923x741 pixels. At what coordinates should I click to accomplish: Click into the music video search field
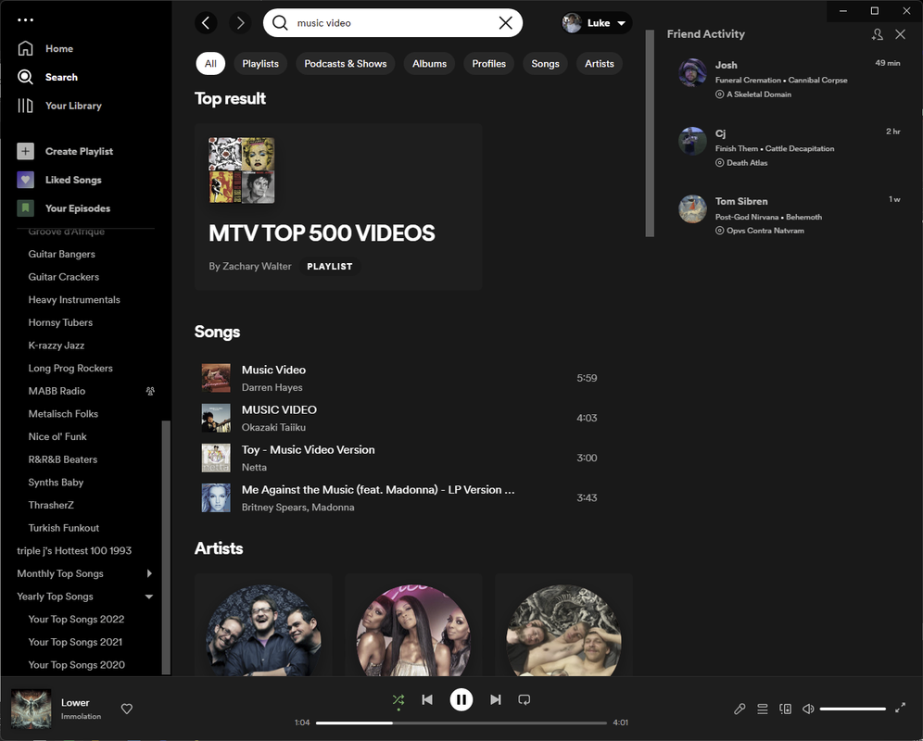(x=393, y=23)
